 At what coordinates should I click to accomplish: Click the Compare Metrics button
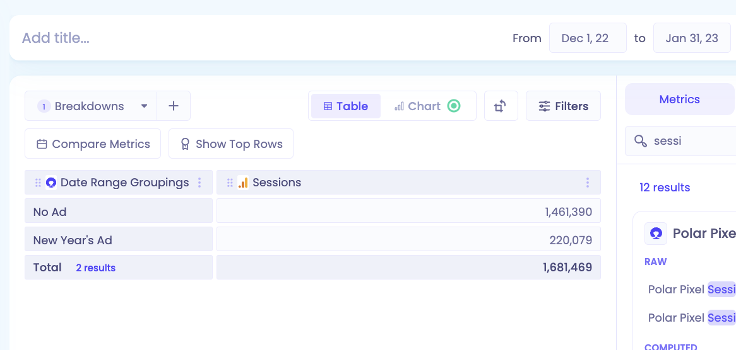point(93,144)
